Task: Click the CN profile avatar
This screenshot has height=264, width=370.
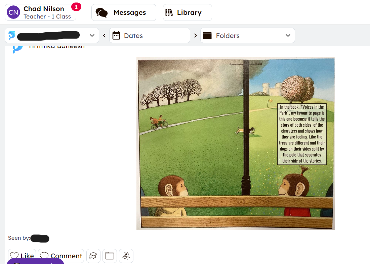Action: coord(13,12)
